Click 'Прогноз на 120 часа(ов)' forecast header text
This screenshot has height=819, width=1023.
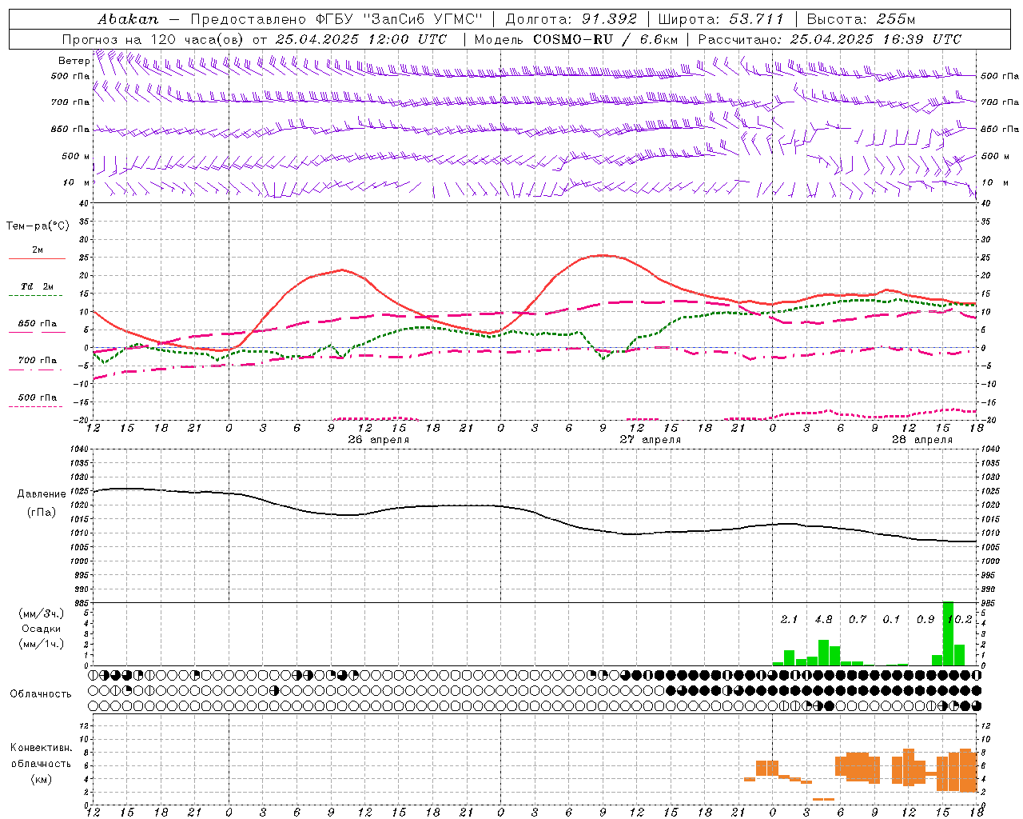point(153,39)
